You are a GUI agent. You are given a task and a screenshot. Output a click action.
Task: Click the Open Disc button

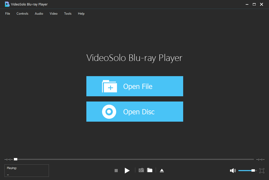click(x=135, y=111)
